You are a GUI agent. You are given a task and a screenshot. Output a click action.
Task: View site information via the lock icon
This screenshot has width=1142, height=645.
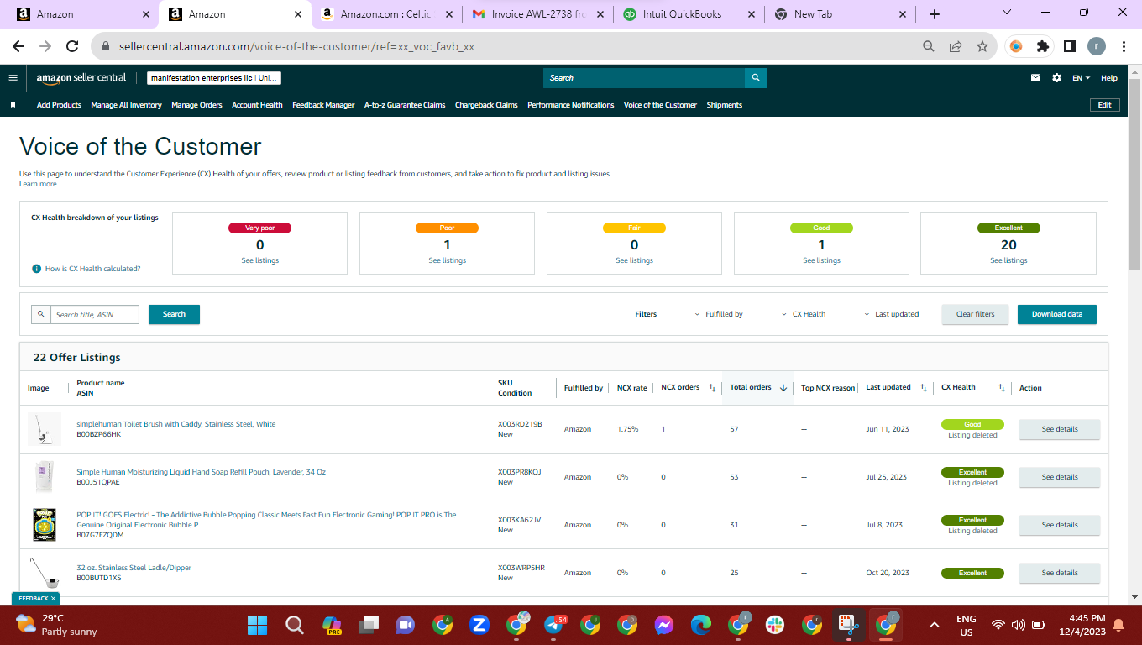[106, 47]
